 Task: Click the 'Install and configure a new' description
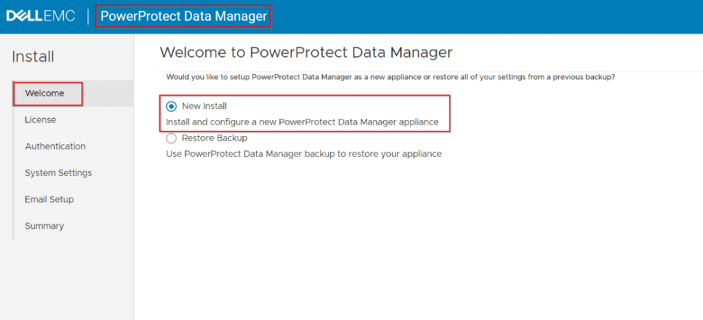point(302,122)
